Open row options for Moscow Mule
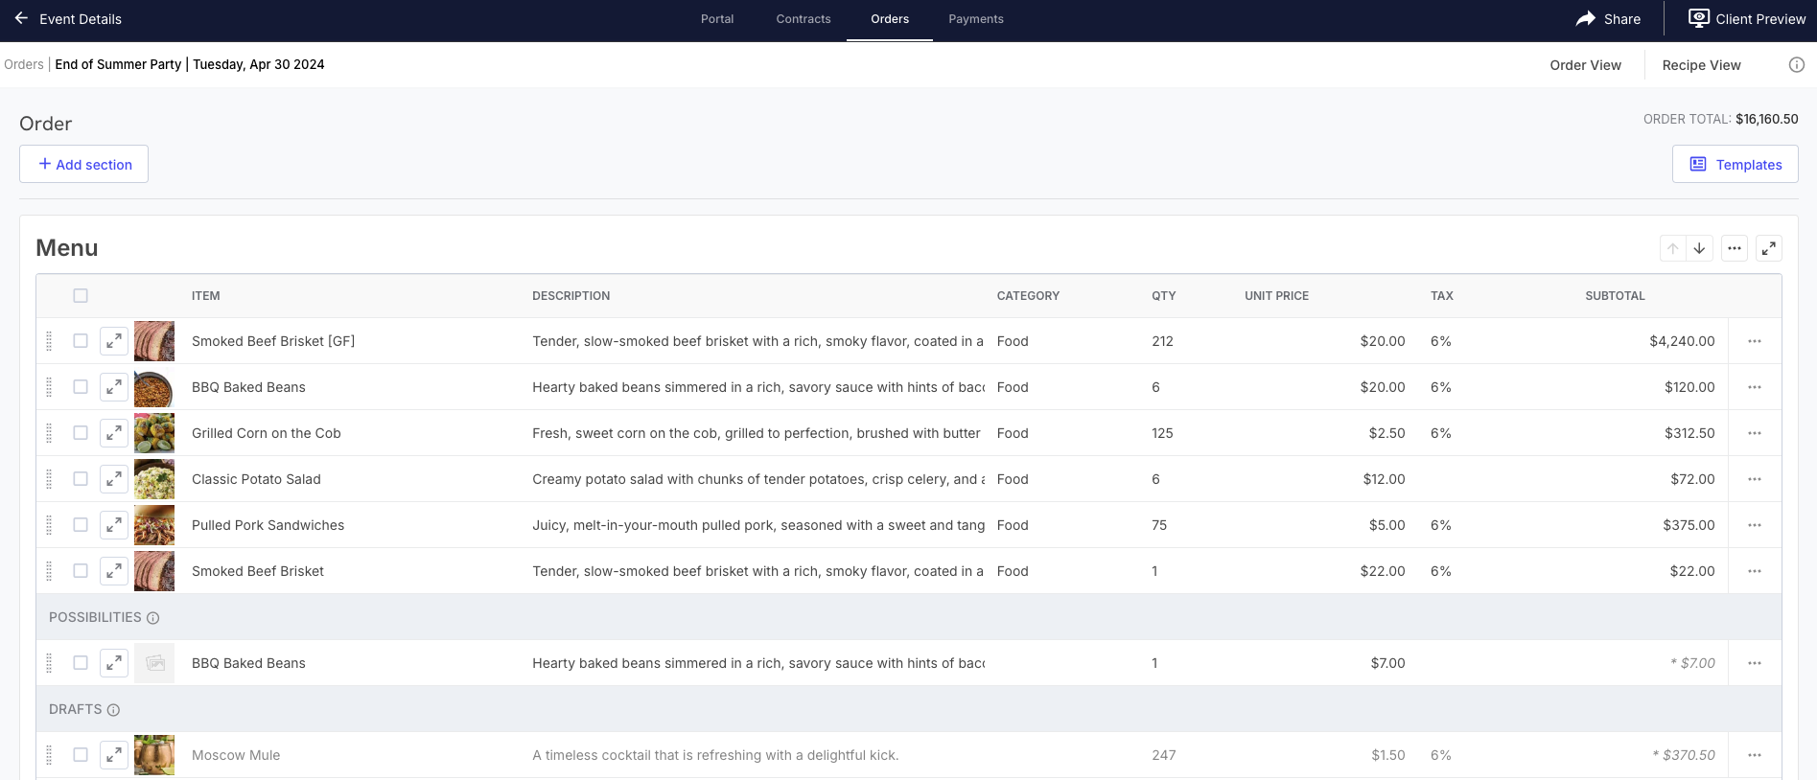This screenshot has height=780, width=1817. (1754, 755)
